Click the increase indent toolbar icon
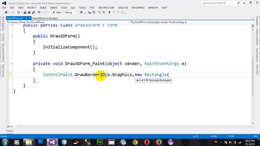Image resolution: width=260 pixels, height=146 pixels. pos(94,13)
